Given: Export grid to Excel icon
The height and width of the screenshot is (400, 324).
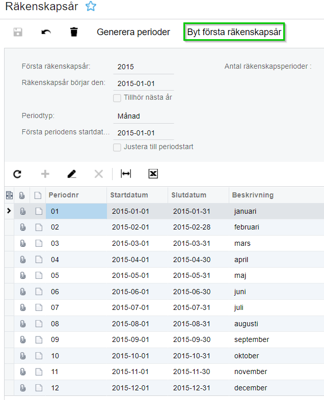Looking at the screenshot, I should tap(153, 174).
